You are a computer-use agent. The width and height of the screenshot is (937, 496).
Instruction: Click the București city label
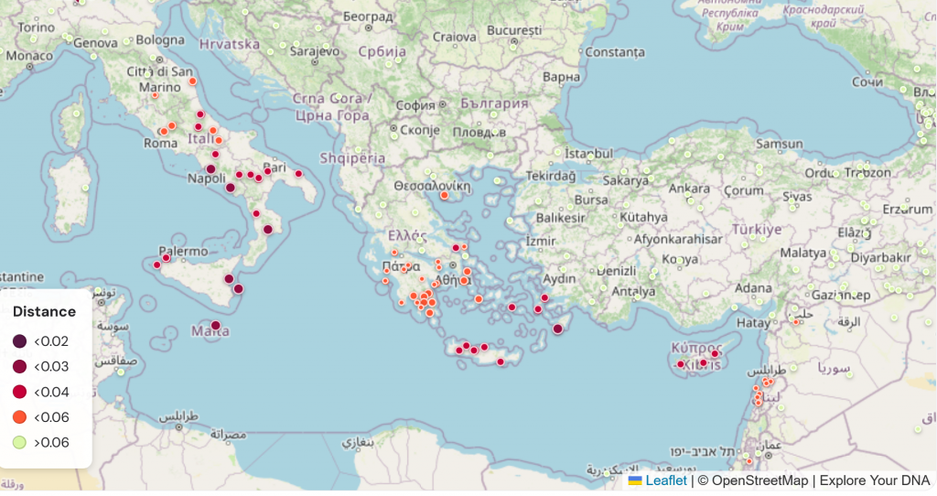point(514,30)
